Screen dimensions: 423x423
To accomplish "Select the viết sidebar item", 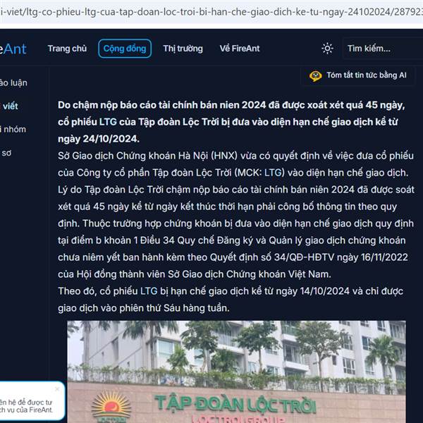I will [11, 106].
